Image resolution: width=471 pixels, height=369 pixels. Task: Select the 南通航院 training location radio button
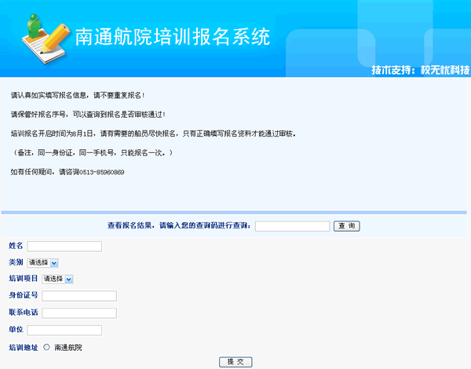[x=46, y=347]
